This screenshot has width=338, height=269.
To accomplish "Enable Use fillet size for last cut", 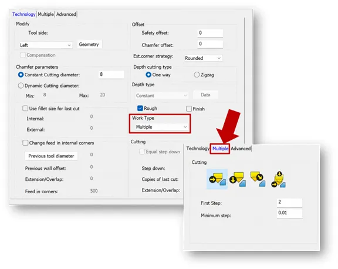I will click(25, 108).
